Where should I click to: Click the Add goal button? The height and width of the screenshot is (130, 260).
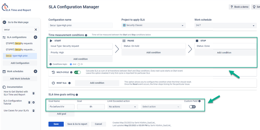[61, 114]
